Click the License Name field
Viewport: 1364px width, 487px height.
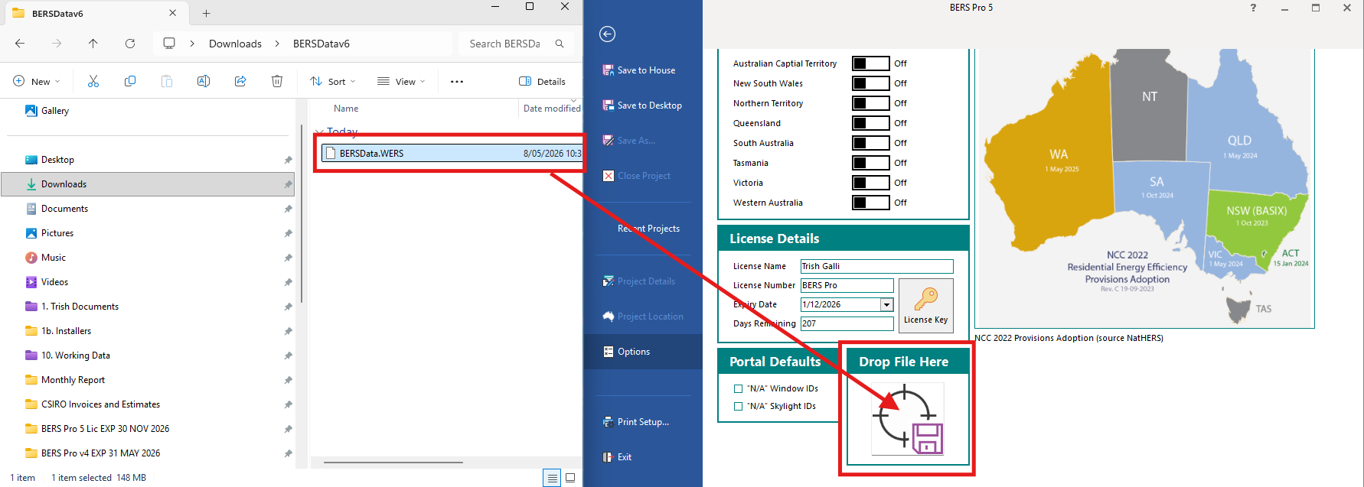click(877, 266)
